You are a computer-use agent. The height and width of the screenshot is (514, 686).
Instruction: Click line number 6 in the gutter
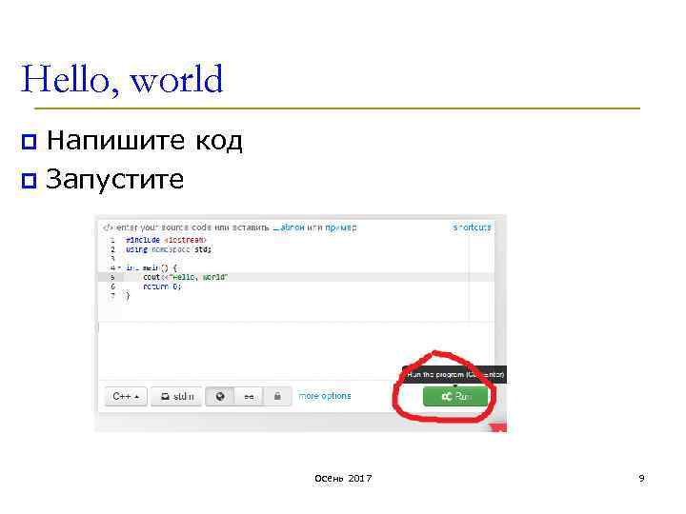(112, 287)
